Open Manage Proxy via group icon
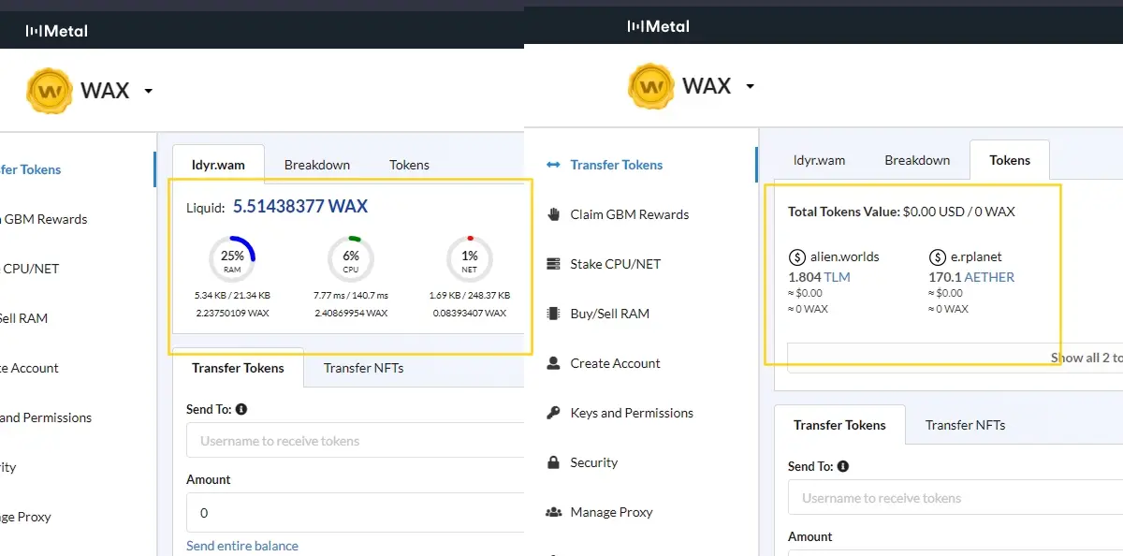1123x556 pixels. [553, 512]
